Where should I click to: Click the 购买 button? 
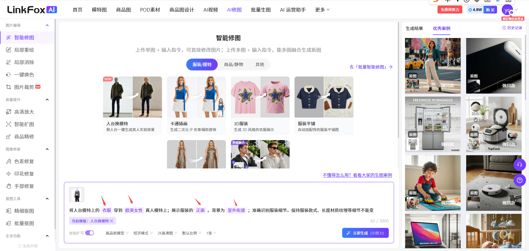(x=490, y=10)
